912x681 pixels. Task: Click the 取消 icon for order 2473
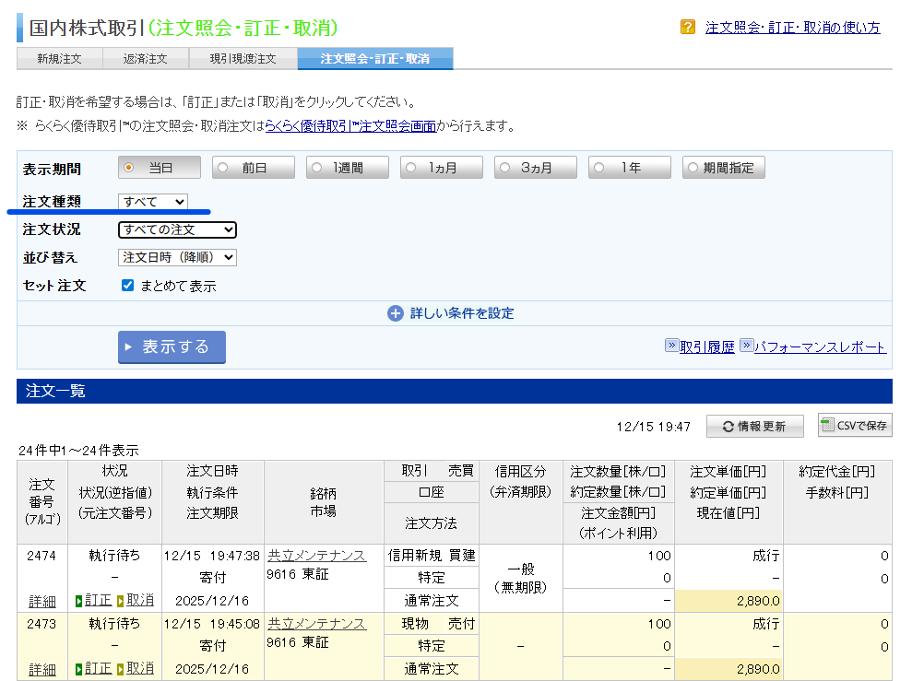pos(121,669)
